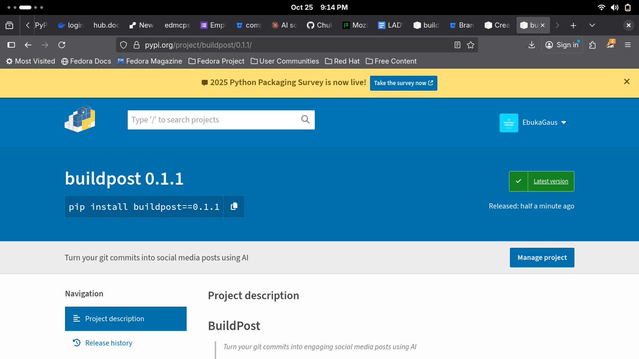Open Firefox downloads arrow icon
The image size is (639, 359).
click(531, 45)
